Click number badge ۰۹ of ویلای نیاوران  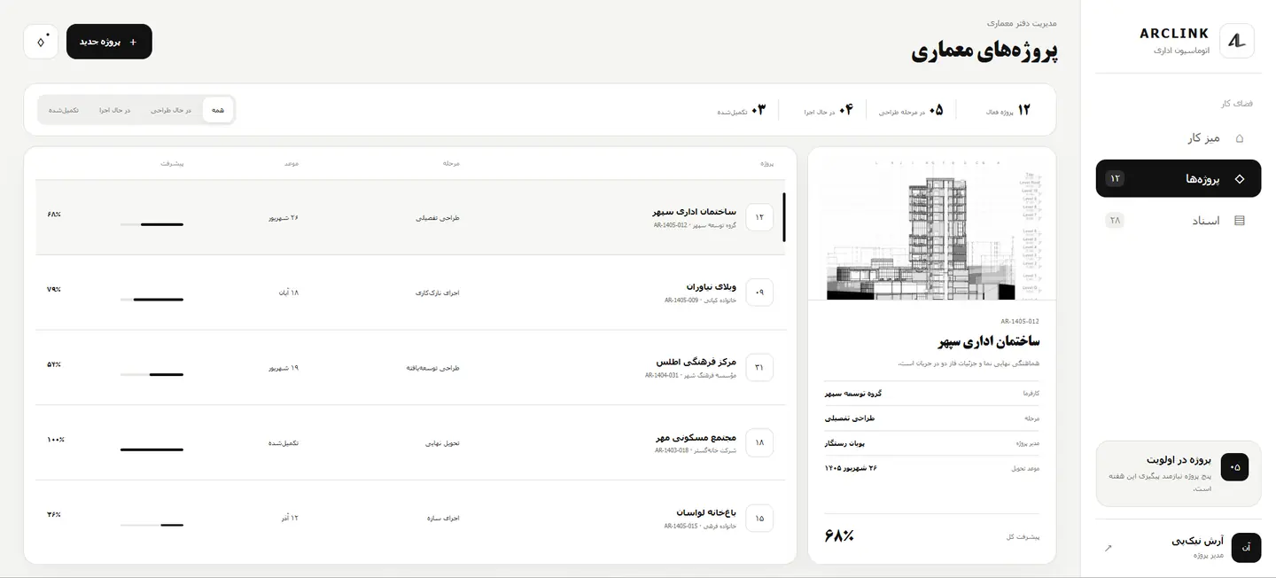(759, 293)
